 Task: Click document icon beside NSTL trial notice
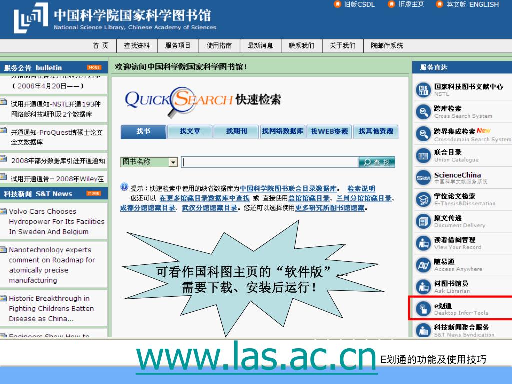(3, 102)
